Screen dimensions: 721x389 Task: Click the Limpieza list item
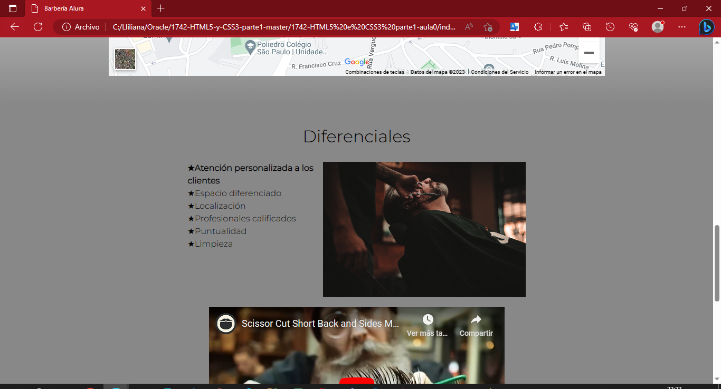[x=210, y=244]
